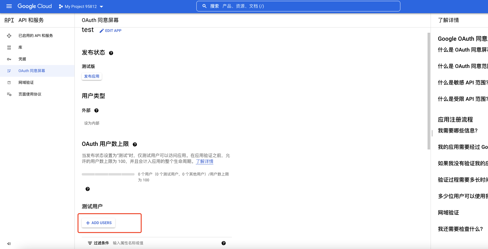
Task: Click the 发布应用 publish button
Action: (x=92, y=76)
